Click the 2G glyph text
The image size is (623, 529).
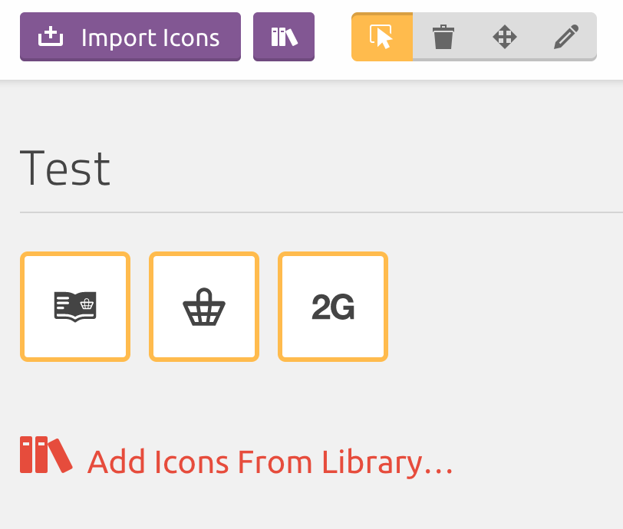pos(333,307)
